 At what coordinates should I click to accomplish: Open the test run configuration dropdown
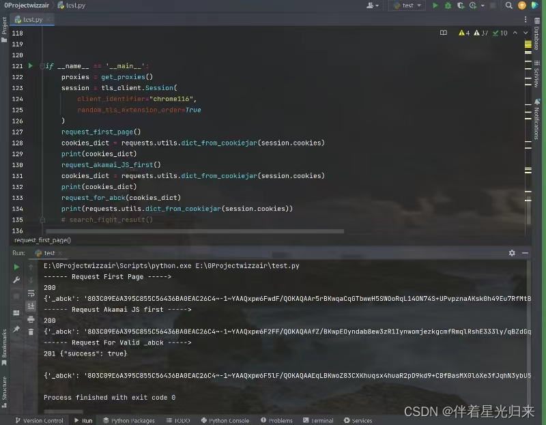click(x=407, y=5)
